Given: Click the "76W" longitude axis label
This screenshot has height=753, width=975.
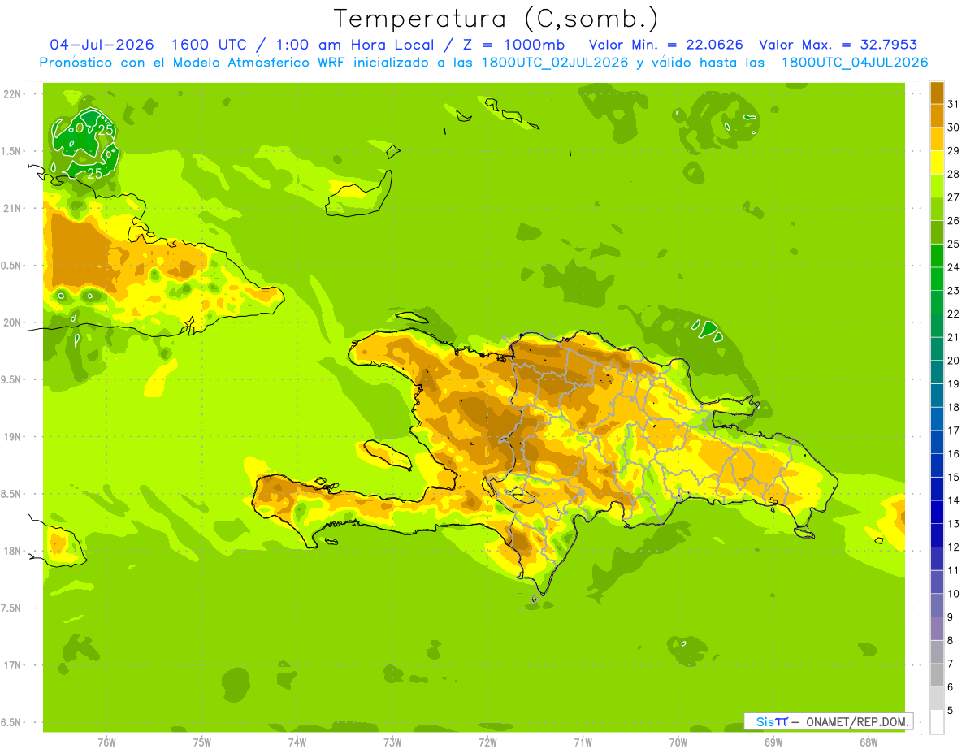Looking at the screenshot, I should [x=106, y=742].
